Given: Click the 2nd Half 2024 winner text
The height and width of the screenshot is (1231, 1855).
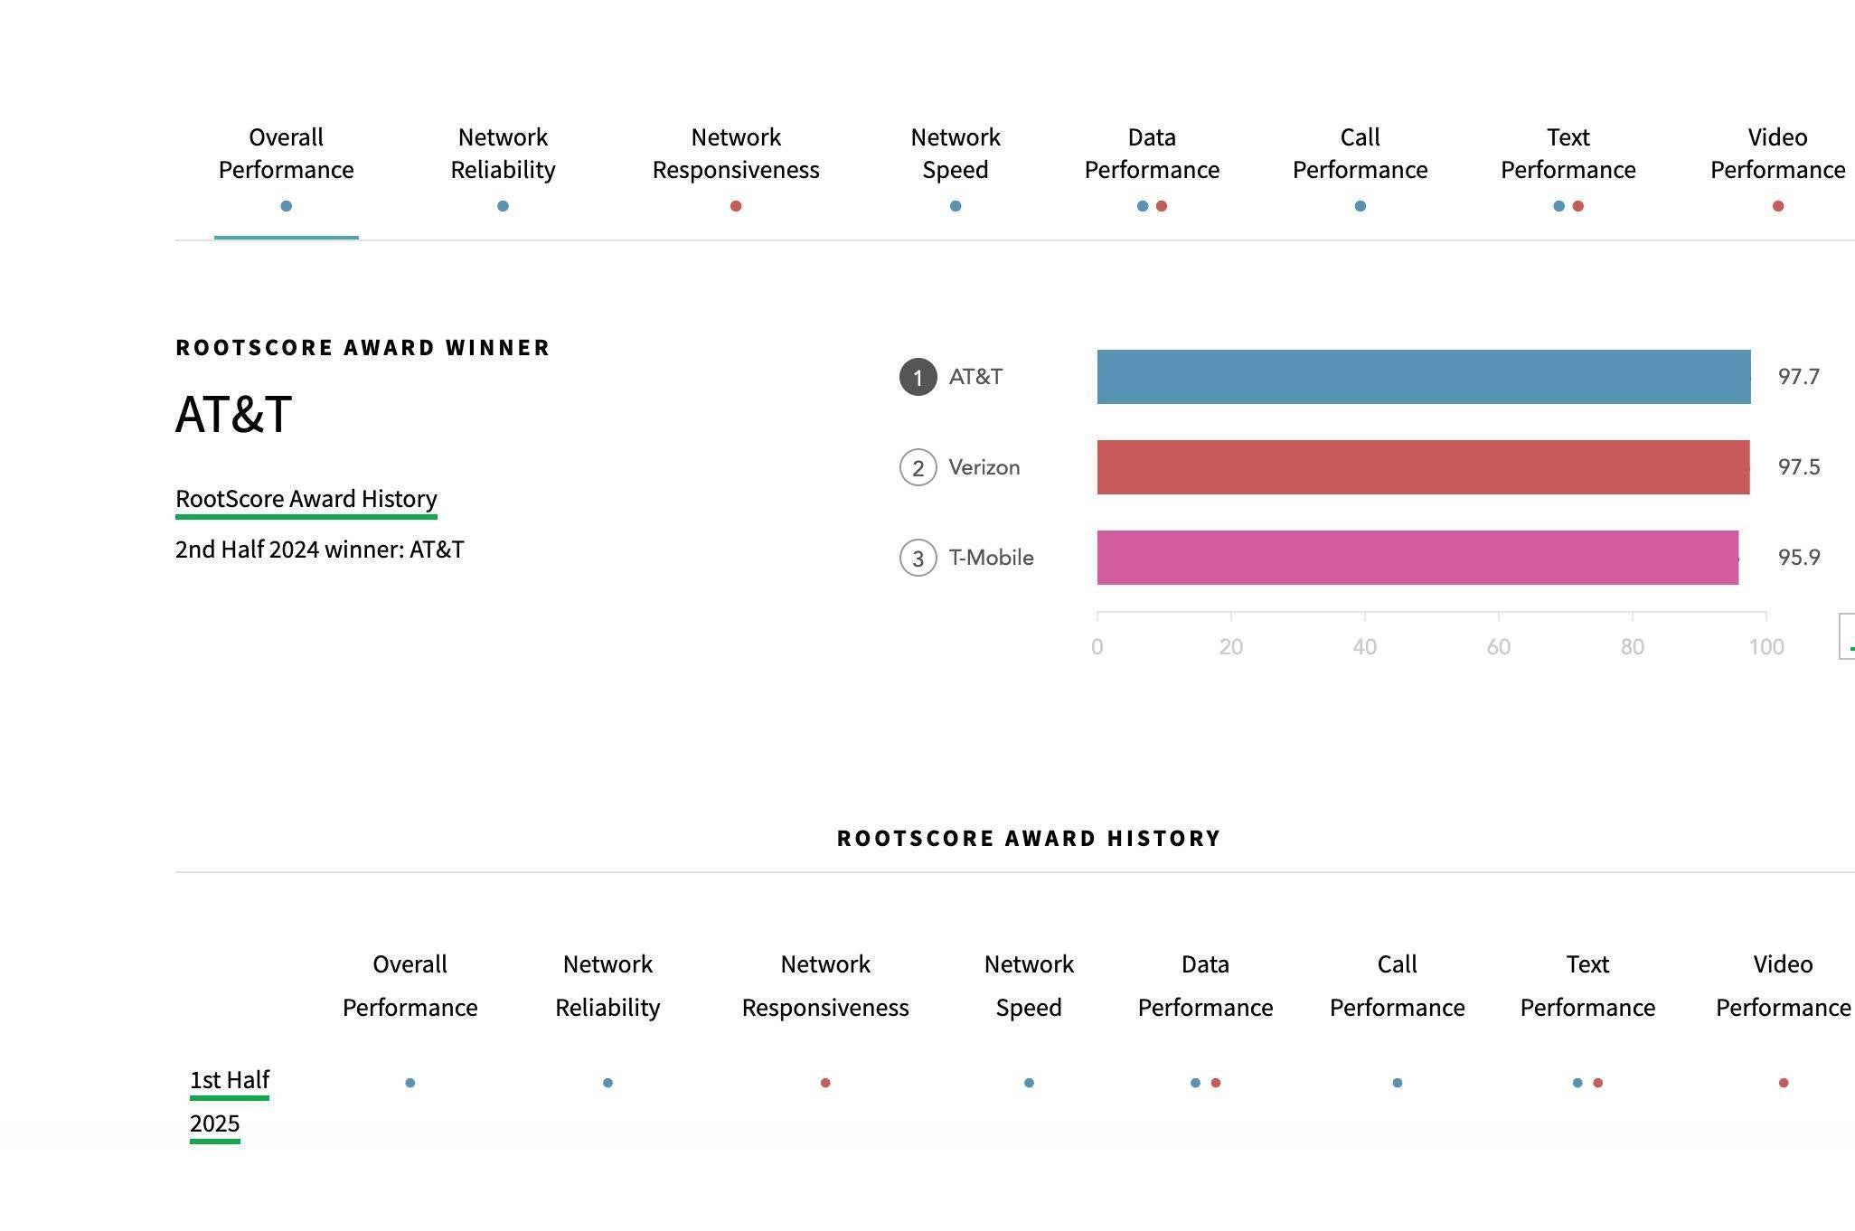Looking at the screenshot, I should (320, 550).
